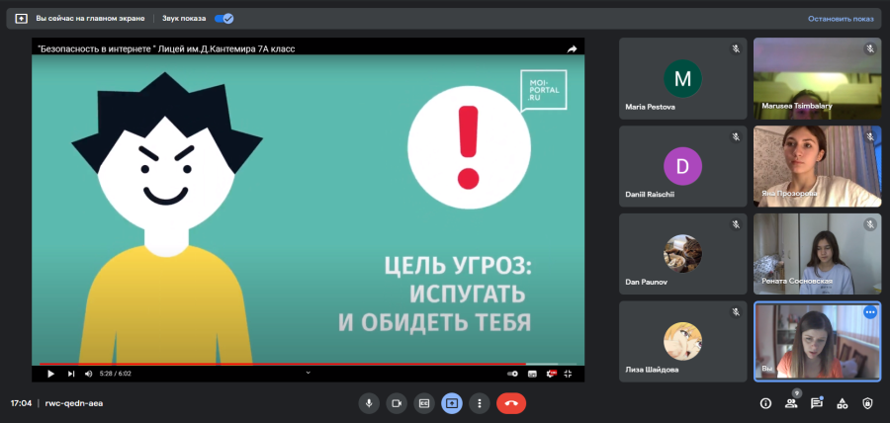Enable captions in the meeting toolbar

coord(424,403)
